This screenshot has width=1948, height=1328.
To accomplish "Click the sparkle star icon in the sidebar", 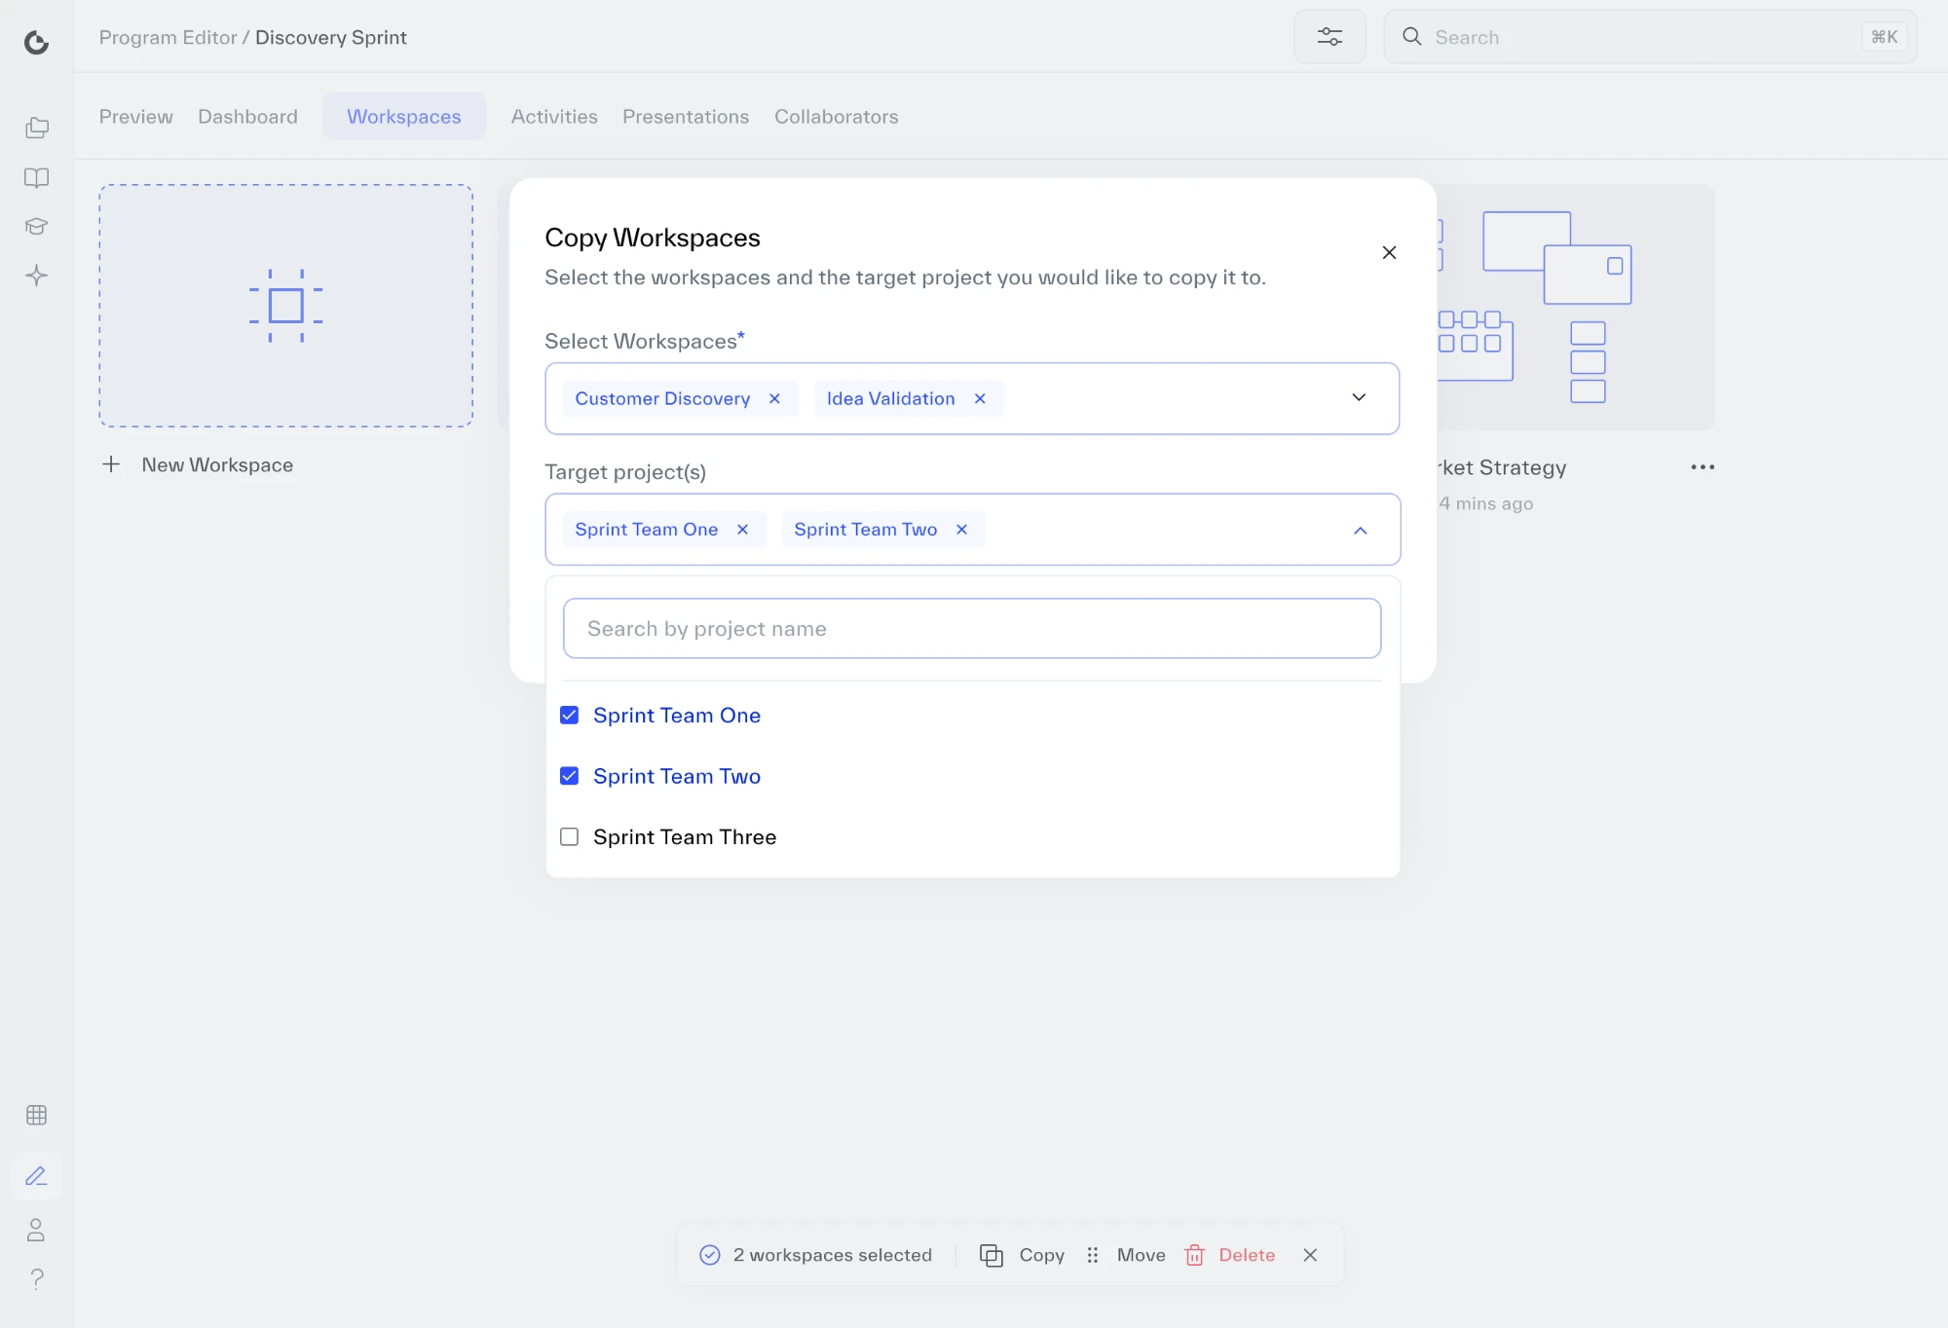I will click(36, 276).
